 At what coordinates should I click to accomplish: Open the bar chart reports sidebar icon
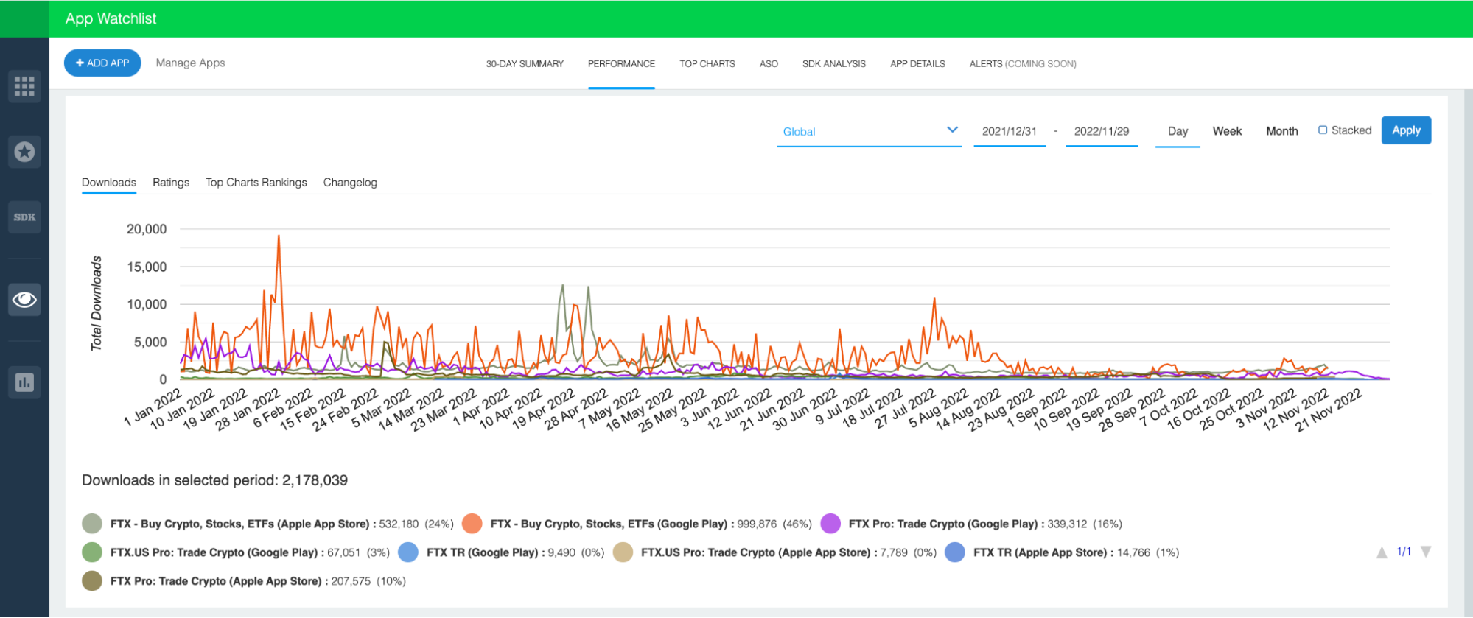[24, 382]
